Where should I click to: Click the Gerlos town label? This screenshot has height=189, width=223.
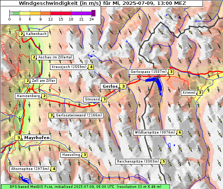coord(110,86)
